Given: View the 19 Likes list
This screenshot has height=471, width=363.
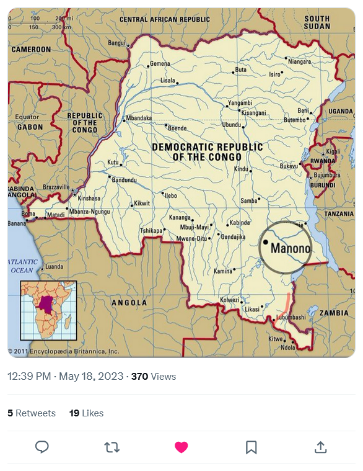Looking at the screenshot, I should click(86, 413).
